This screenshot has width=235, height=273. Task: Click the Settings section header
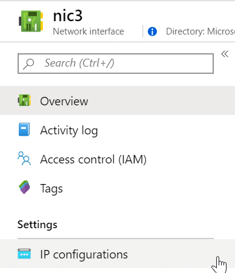coord(38,225)
